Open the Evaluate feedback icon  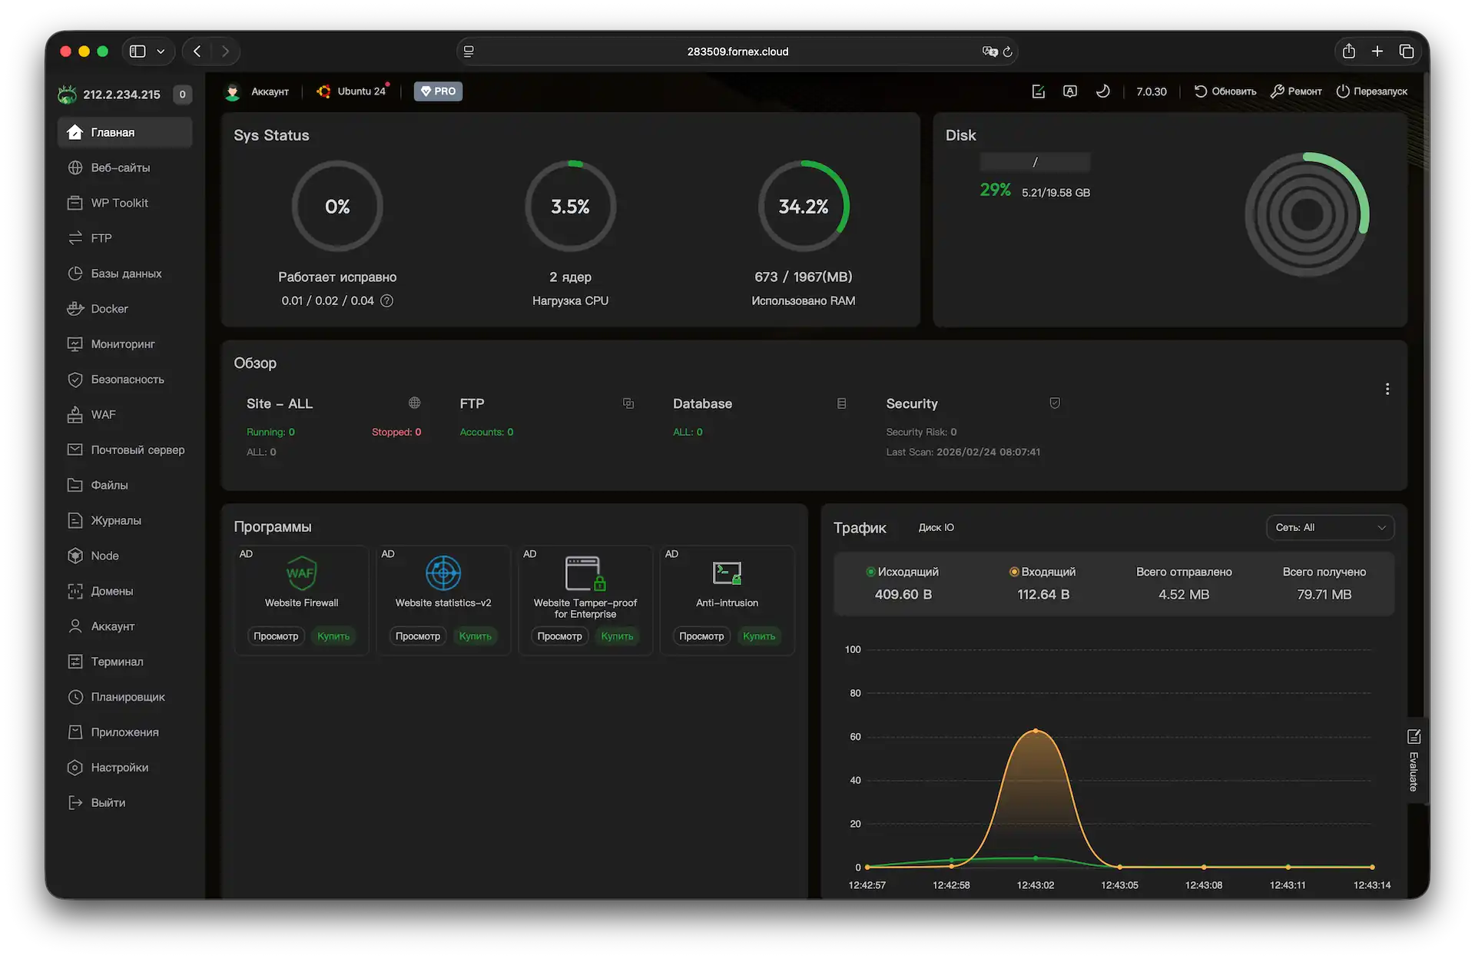click(1414, 737)
